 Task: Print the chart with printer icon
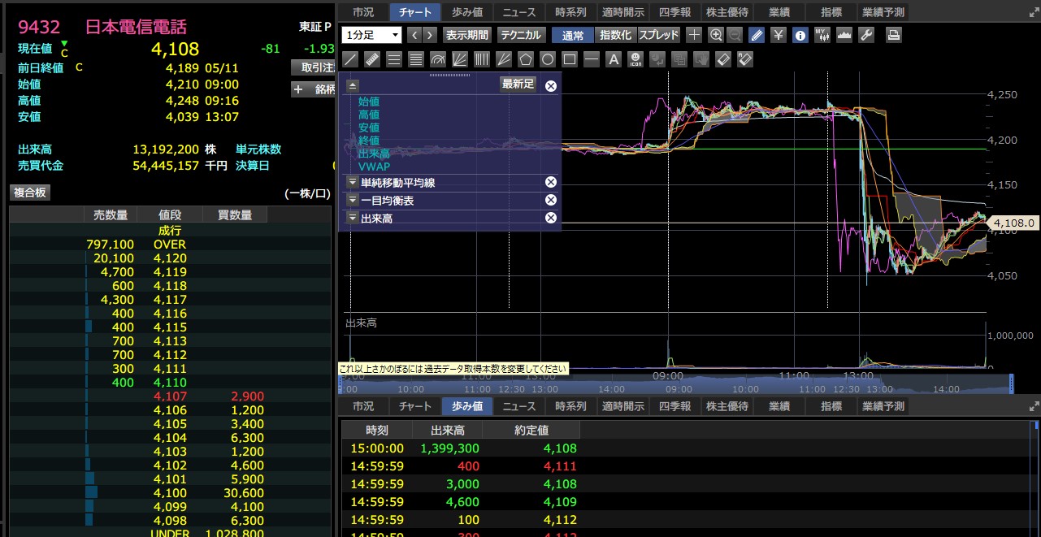(894, 35)
